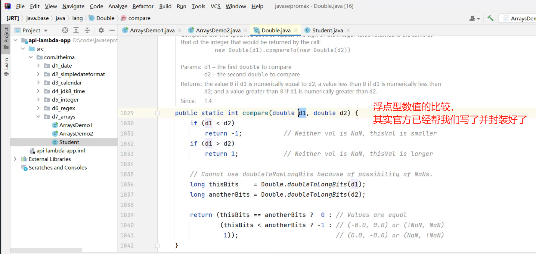Fold compare method at line 1029 marker
536x254 pixels.
tap(157, 113)
